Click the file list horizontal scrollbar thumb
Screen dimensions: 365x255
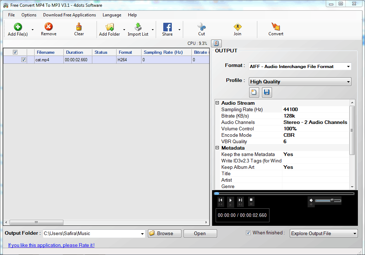(36, 222)
